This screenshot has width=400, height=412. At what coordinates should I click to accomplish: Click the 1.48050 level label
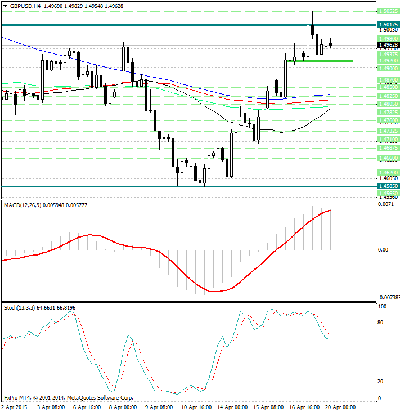[x=388, y=104]
